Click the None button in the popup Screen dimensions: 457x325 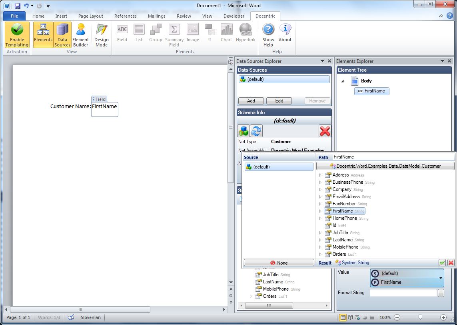pyautogui.click(x=279, y=263)
